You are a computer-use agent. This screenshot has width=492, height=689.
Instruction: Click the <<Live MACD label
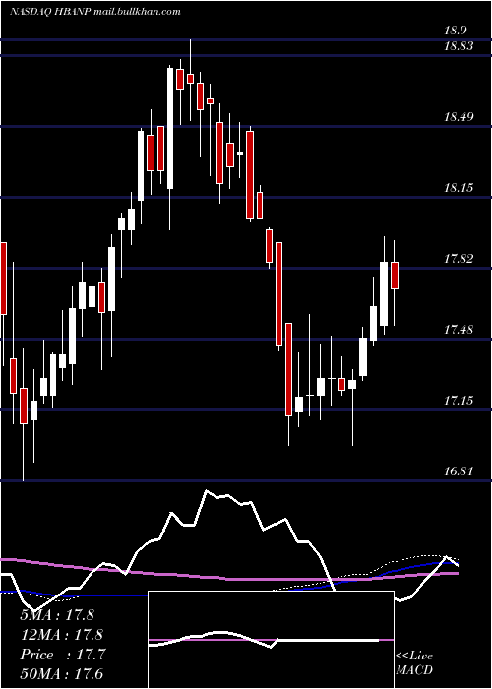point(414,662)
